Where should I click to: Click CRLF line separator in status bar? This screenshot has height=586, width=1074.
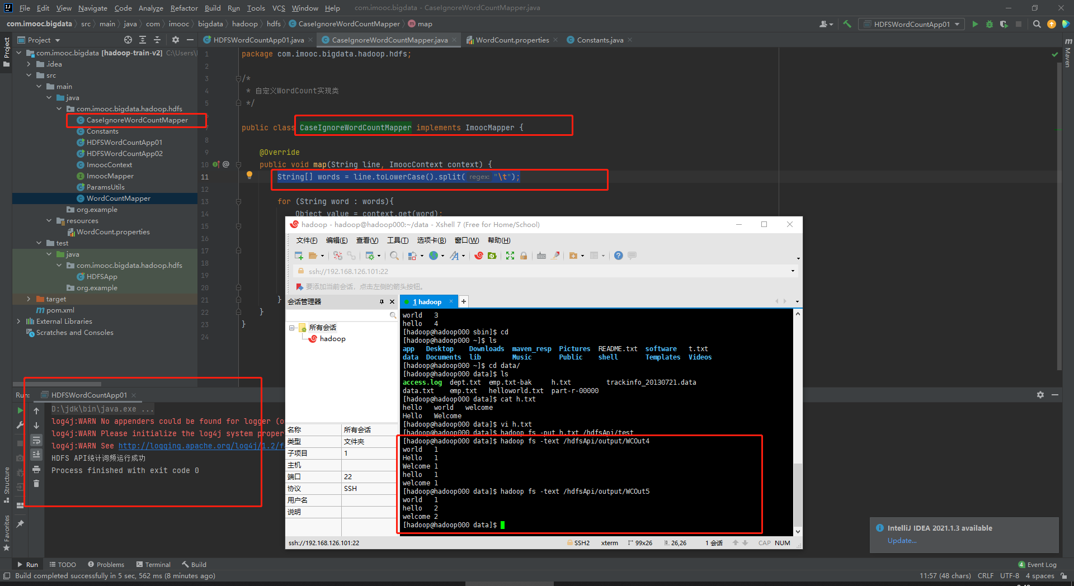tap(985, 575)
